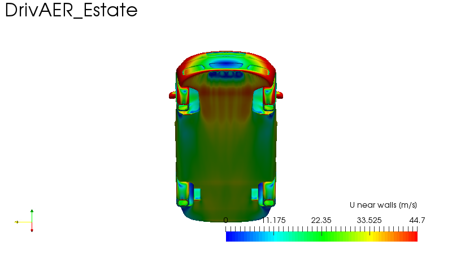This screenshot has height=254, width=452.
Task: Click the 33.525 legend value label
Action: pos(369,220)
